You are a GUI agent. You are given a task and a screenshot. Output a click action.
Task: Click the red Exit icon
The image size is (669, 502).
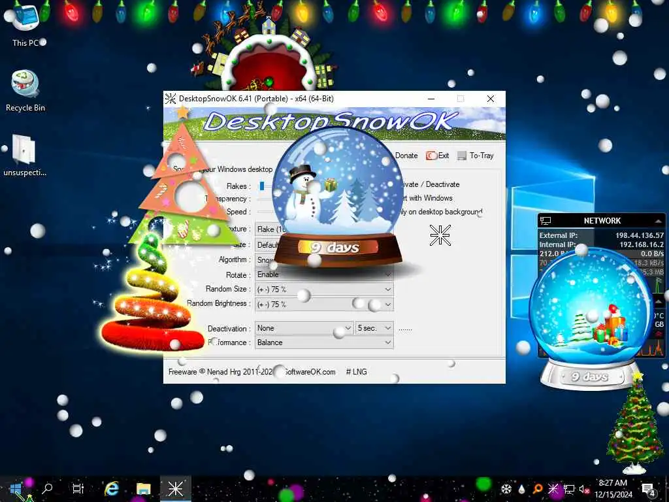click(x=431, y=156)
